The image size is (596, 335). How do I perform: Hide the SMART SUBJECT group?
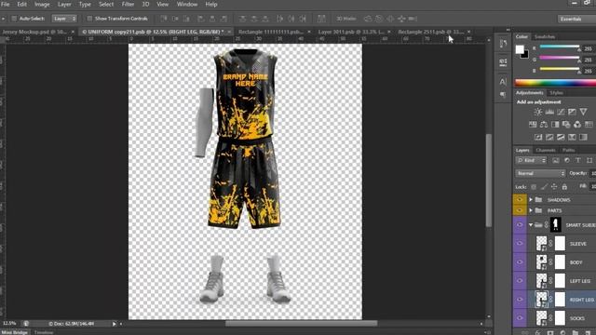click(x=520, y=225)
